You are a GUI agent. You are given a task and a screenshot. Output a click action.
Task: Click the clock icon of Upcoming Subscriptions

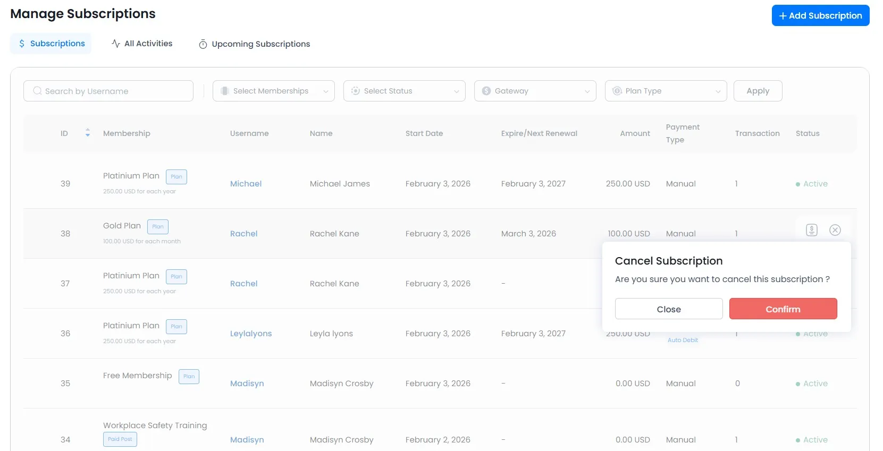tap(203, 44)
